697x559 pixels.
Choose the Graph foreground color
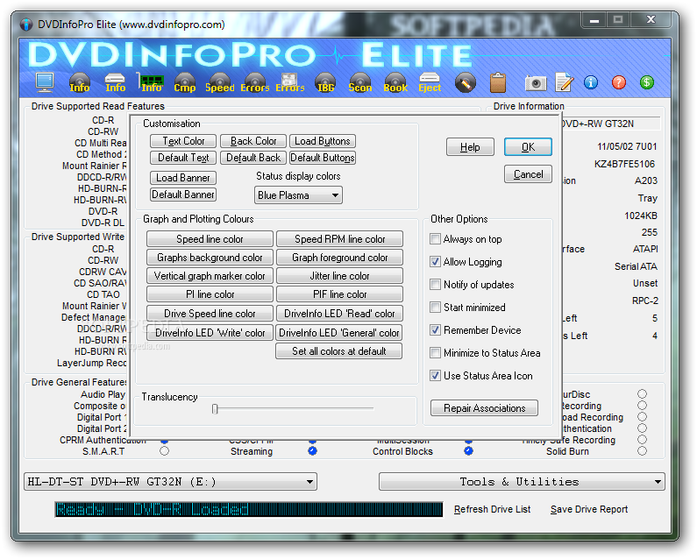tap(339, 258)
